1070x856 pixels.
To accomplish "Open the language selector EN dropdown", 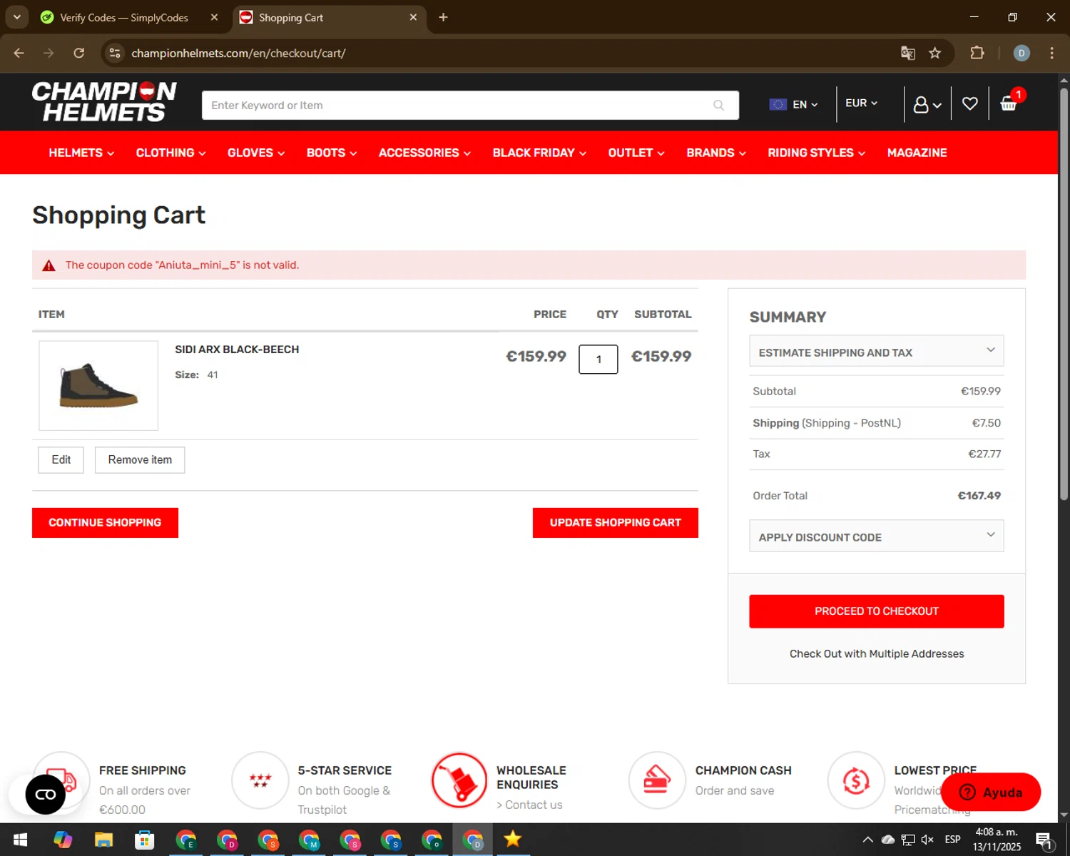I will tap(793, 104).
